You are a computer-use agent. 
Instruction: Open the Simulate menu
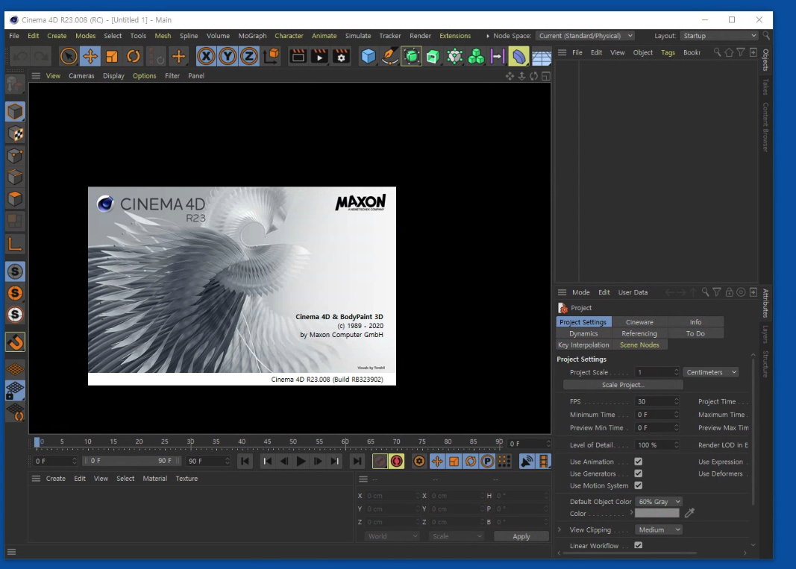coord(358,36)
